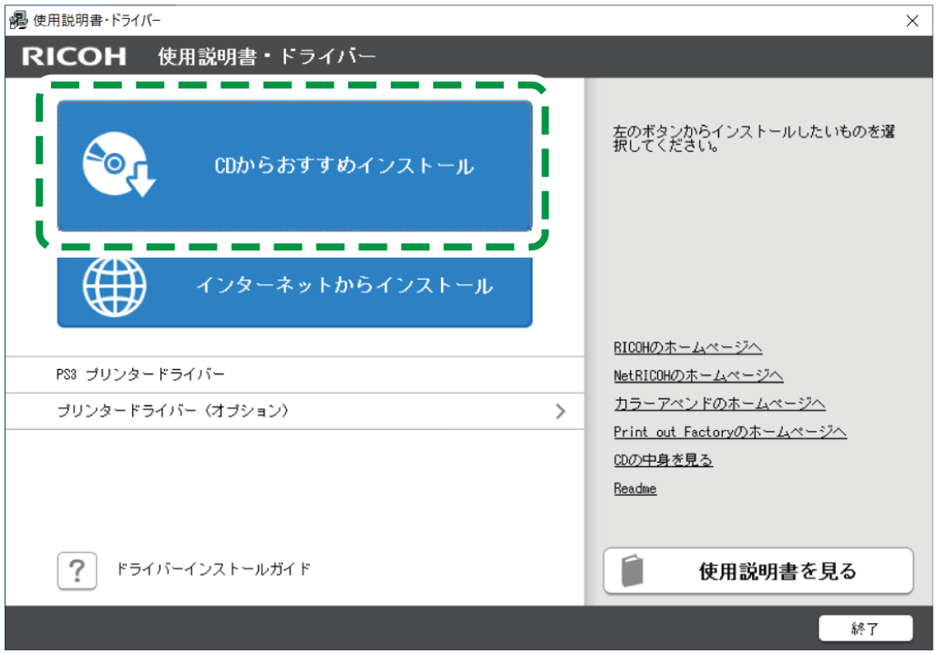The image size is (937, 654).
Task: Open CDの中身を見る
Action: 663,460
